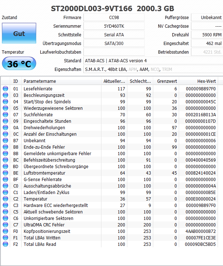223x266 pixels.
Task: Click status orb for Unkorrigierbare Sektoren row
Action: coord(5,218)
